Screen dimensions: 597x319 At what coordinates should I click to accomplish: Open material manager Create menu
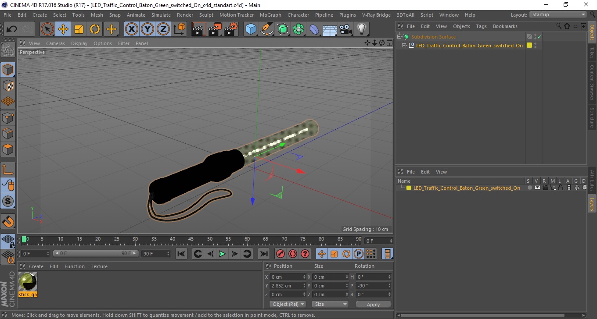(x=36, y=266)
